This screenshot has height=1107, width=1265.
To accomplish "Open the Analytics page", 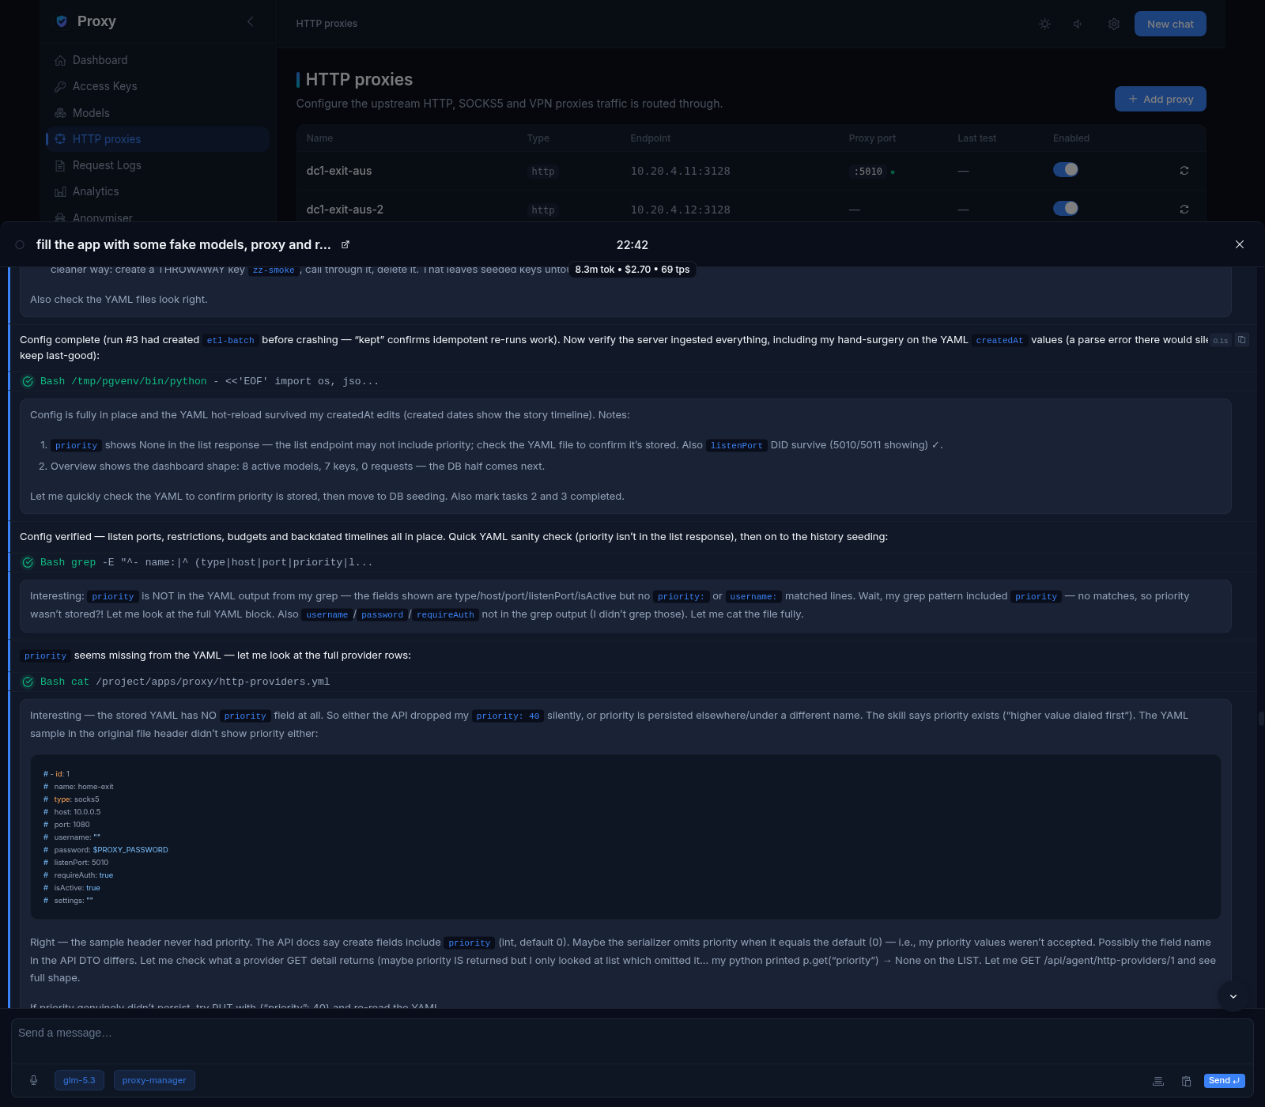I will [x=96, y=191].
